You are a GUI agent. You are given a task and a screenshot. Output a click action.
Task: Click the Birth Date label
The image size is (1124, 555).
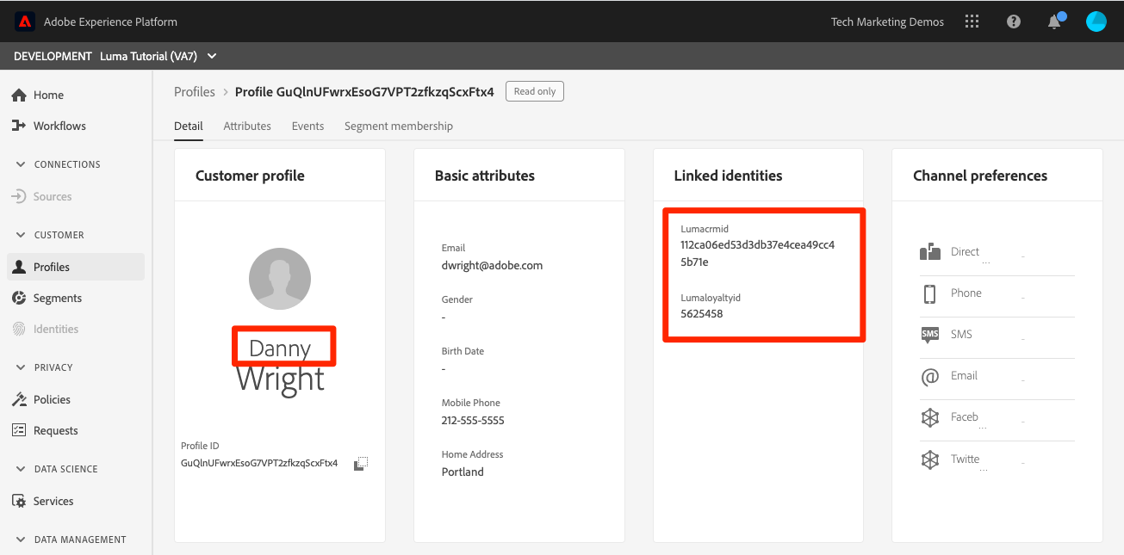pos(463,351)
